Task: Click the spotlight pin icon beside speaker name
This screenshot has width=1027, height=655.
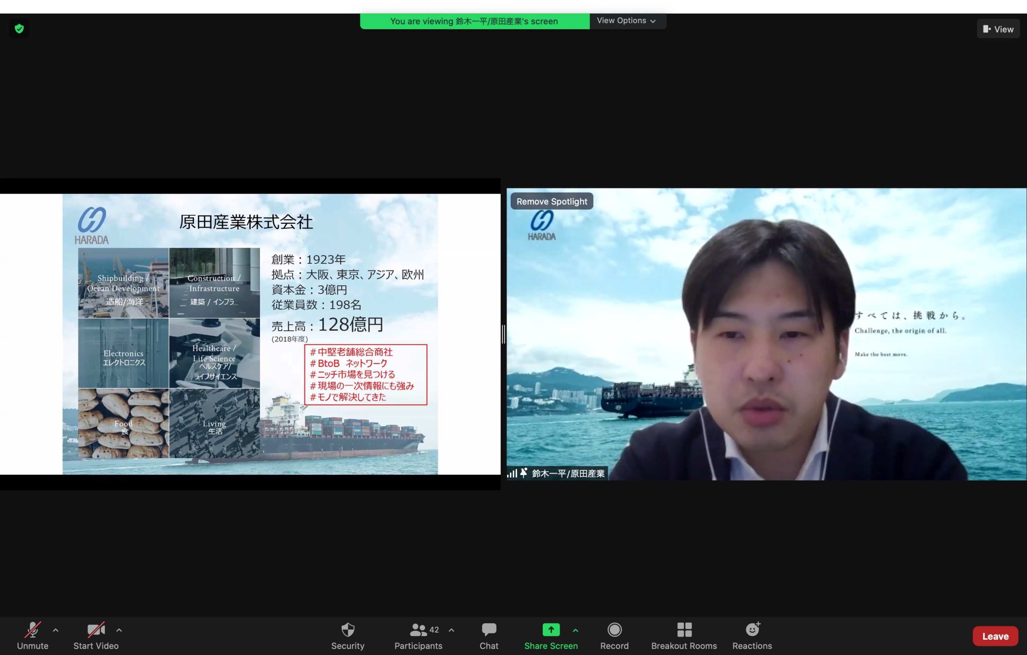Action: pyautogui.click(x=524, y=473)
